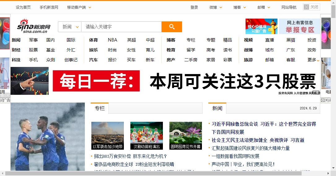The image size is (336, 176).
Task: Click the horizontal scrollbar at page bottom
Action: (x=167, y=173)
